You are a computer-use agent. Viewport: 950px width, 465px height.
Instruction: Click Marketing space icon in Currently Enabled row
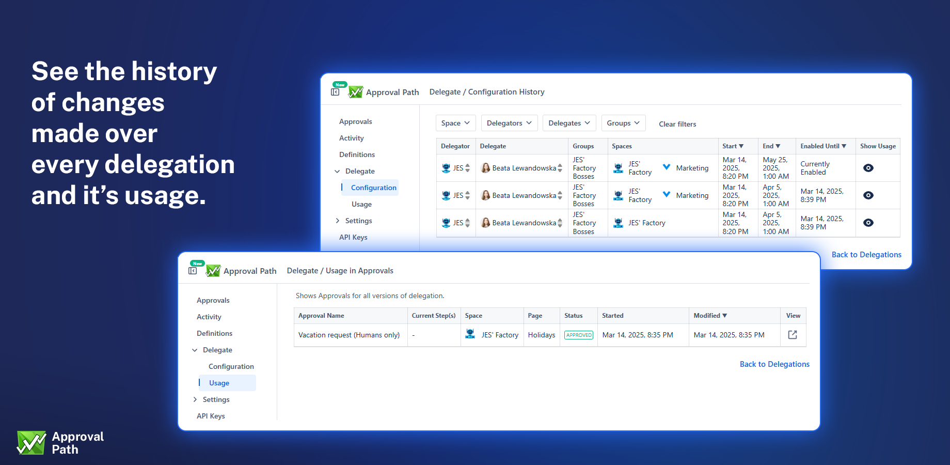(x=667, y=167)
